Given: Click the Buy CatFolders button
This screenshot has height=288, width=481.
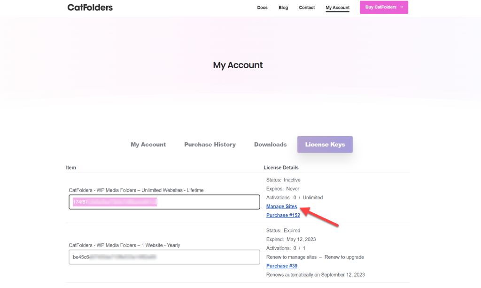Looking at the screenshot, I should coord(384,8).
